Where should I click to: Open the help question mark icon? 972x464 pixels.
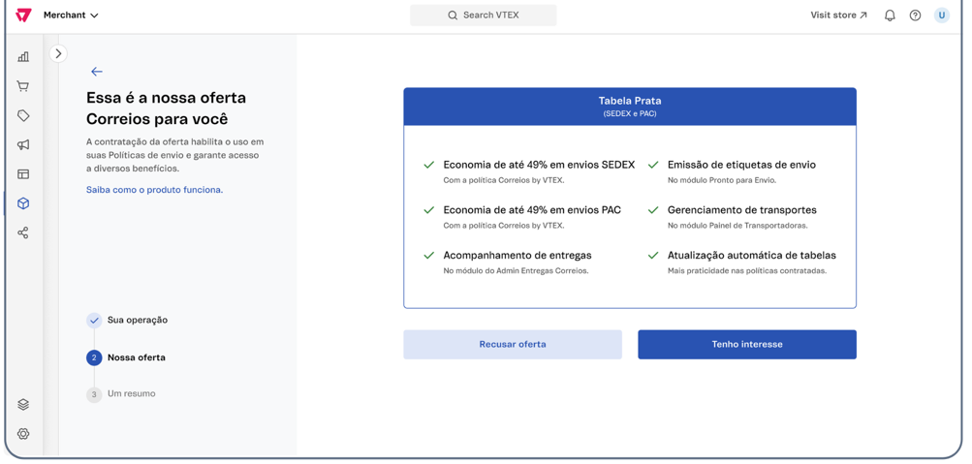915,15
